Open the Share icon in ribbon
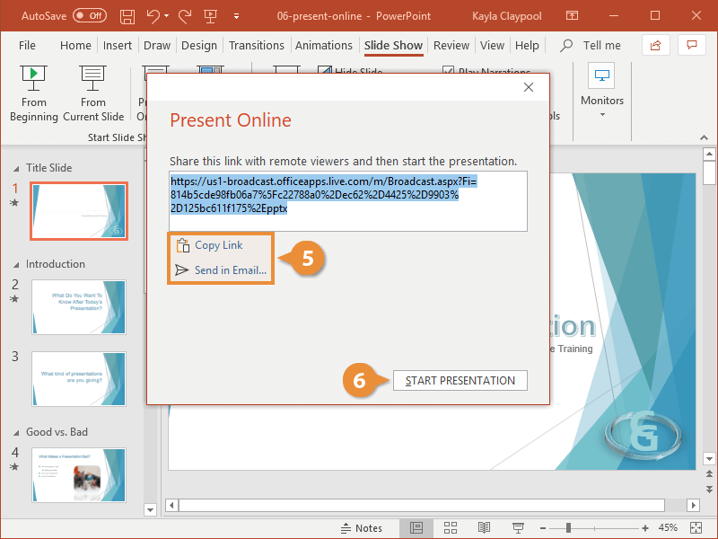Image resolution: width=718 pixels, height=539 pixels. pyautogui.click(x=656, y=45)
